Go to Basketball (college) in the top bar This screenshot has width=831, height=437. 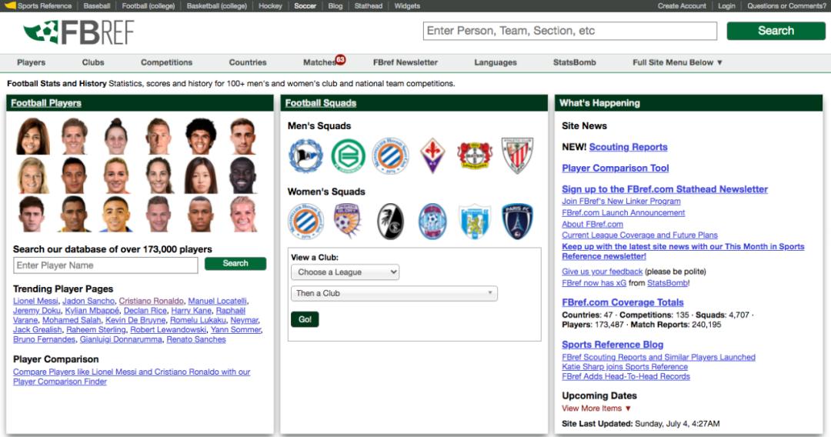coord(217,6)
